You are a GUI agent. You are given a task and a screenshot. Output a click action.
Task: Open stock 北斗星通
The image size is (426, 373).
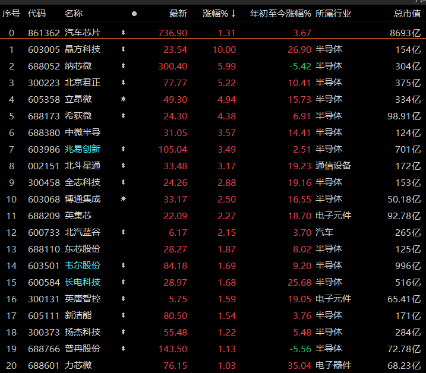83,166
